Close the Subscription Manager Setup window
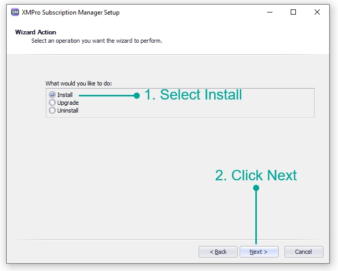Viewport: 338px width, 271px height. (x=317, y=12)
